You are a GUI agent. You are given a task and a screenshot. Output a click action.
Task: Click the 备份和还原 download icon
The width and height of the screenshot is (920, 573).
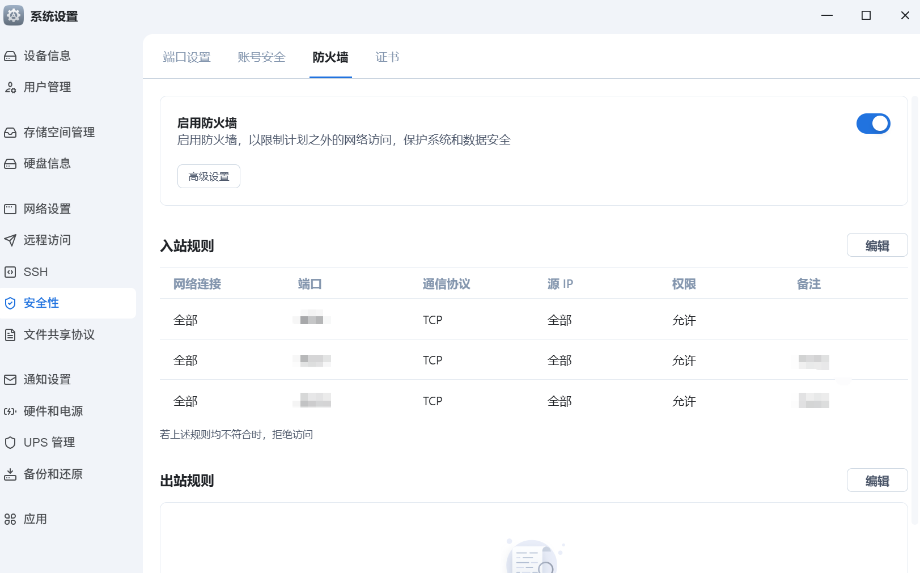tap(10, 474)
